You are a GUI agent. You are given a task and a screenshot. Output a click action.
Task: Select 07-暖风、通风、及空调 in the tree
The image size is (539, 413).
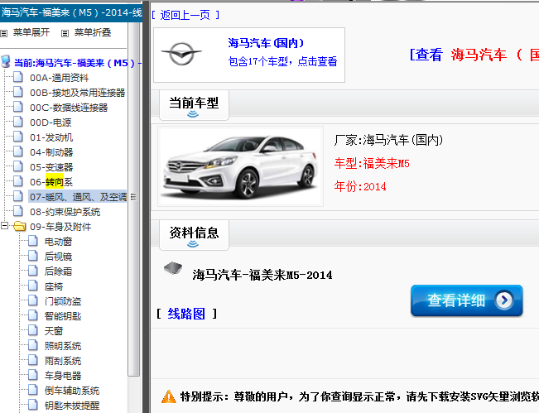point(78,197)
